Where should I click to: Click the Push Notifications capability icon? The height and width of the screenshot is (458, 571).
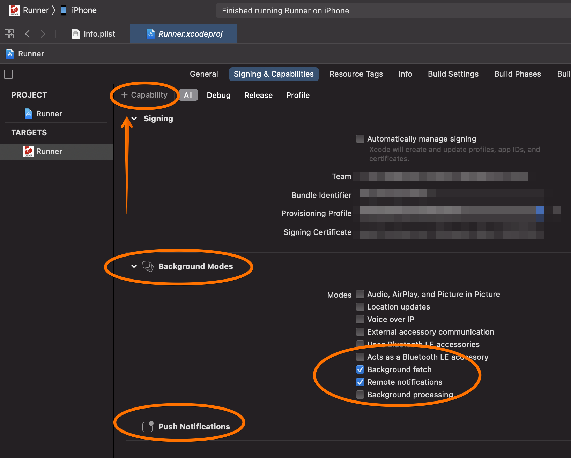[148, 427]
